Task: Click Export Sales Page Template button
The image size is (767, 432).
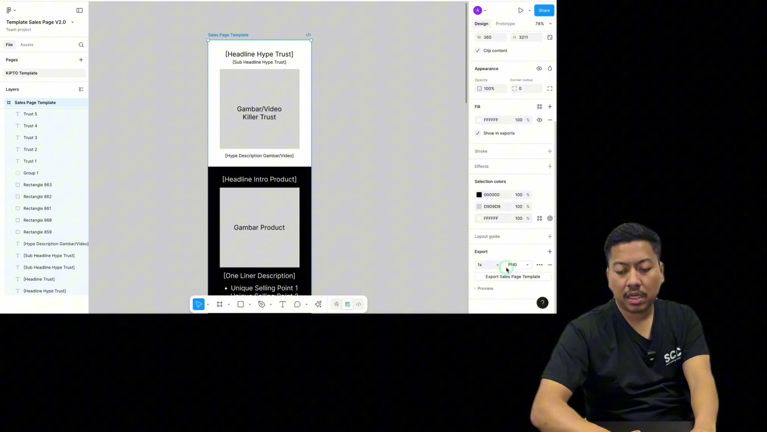Action: coord(513,277)
